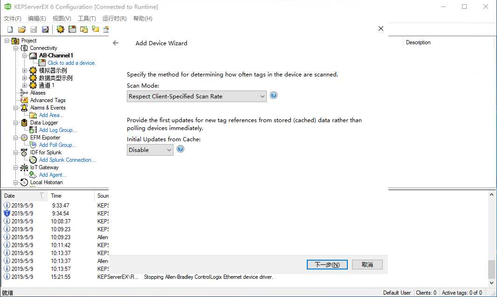Viewport: 497px width, 297px height.
Task: Select the 15:21:55 event log row
Action: [244, 277]
